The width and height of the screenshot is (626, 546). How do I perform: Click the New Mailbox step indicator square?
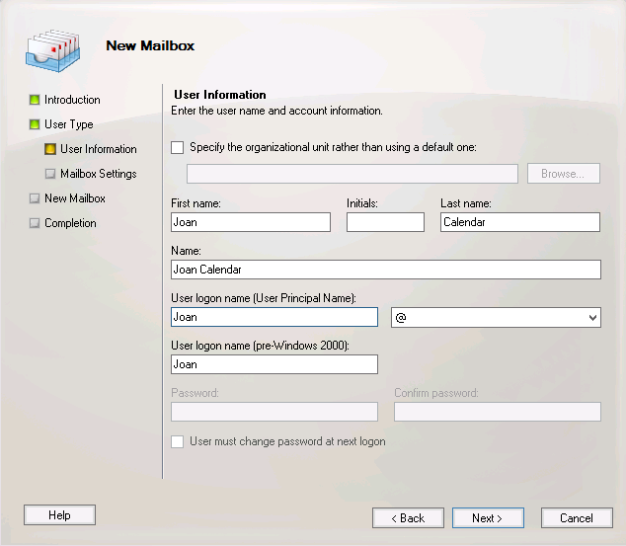coord(35,198)
